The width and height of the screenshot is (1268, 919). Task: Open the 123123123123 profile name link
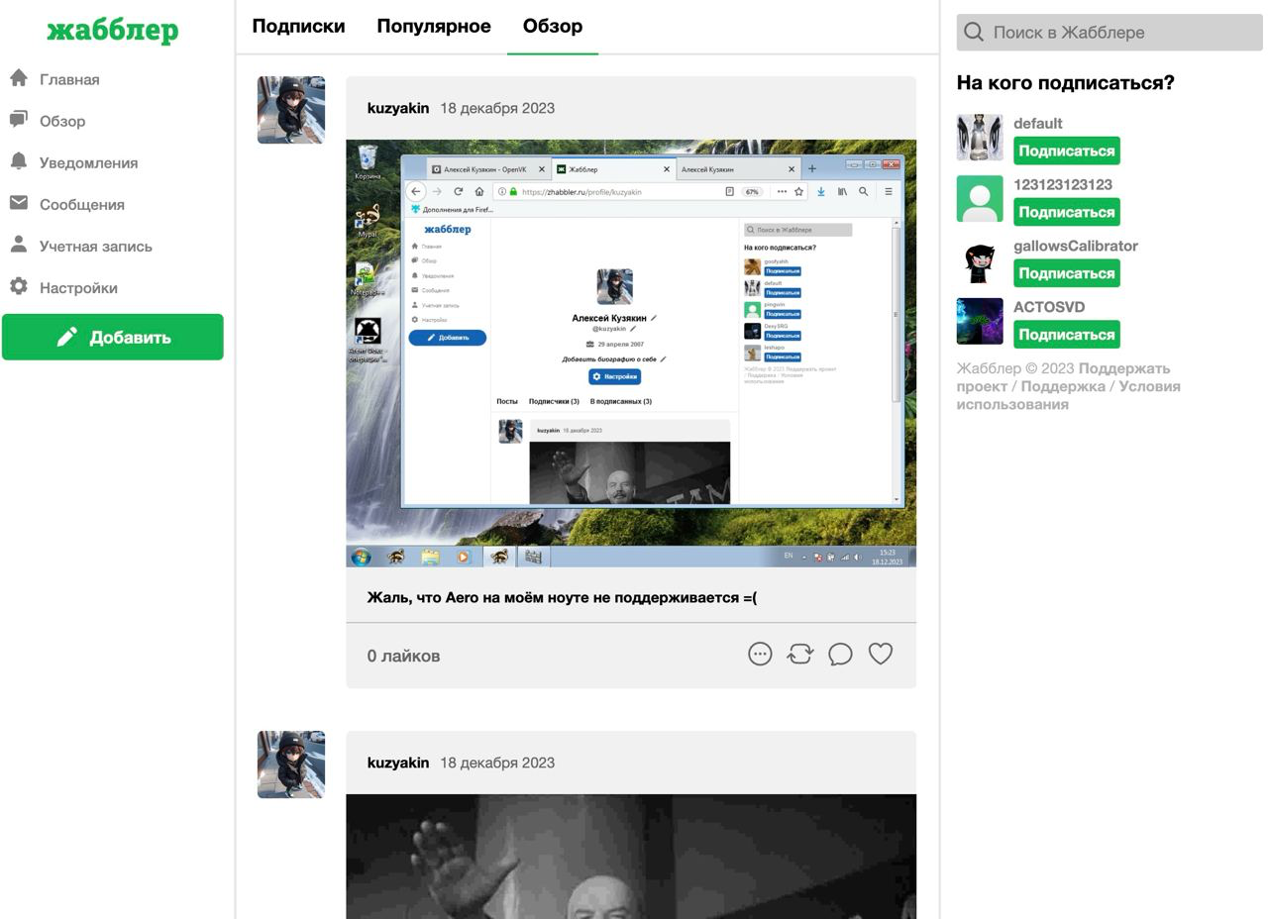coord(1063,184)
